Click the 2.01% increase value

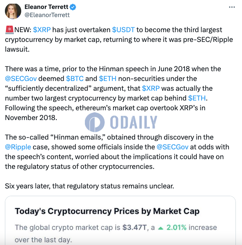pos(177,227)
